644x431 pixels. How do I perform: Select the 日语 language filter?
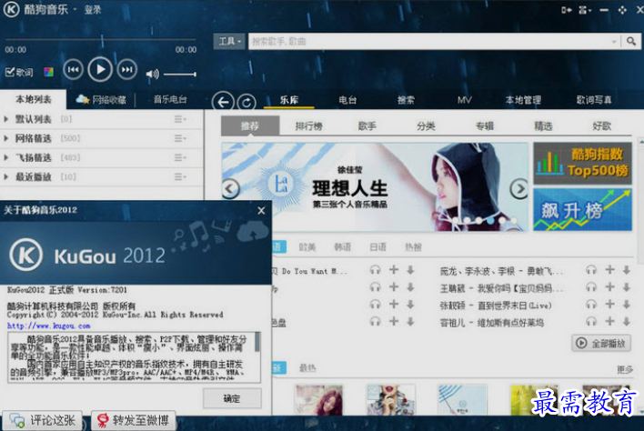[x=377, y=247]
